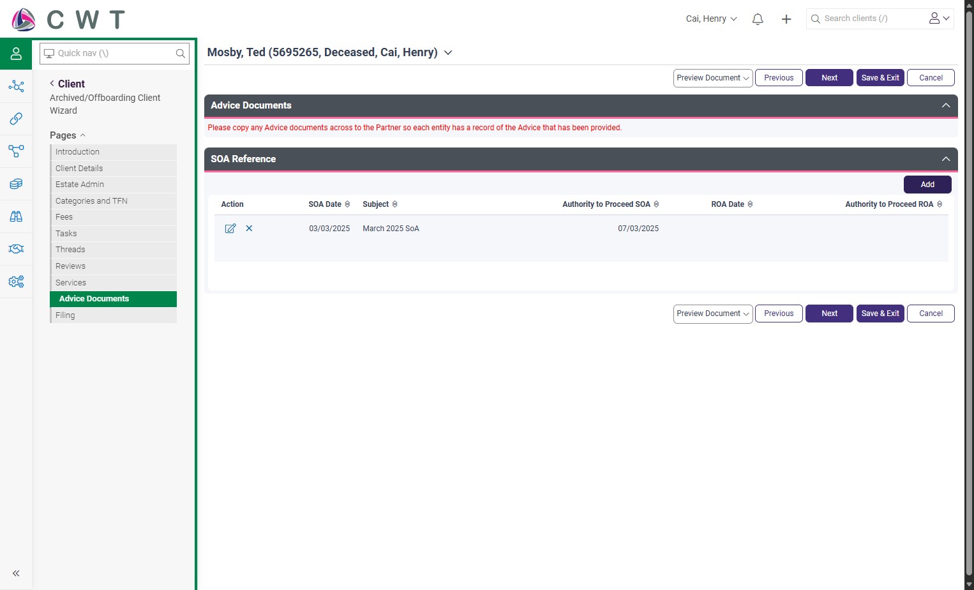Open the handshake sidebar icon

pos(16,249)
